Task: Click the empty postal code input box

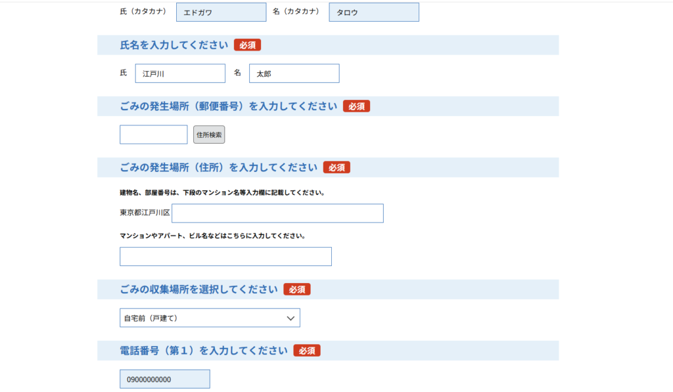Action: 154,135
